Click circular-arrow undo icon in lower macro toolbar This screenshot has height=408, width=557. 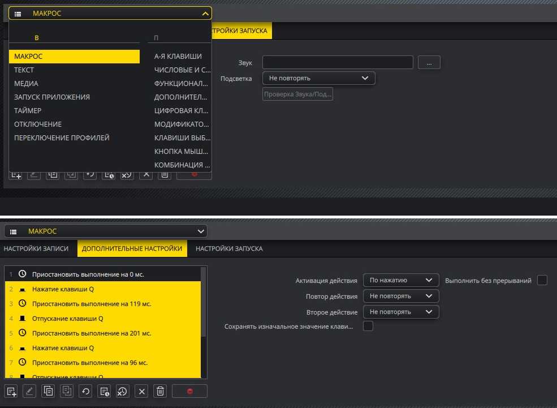click(x=86, y=391)
